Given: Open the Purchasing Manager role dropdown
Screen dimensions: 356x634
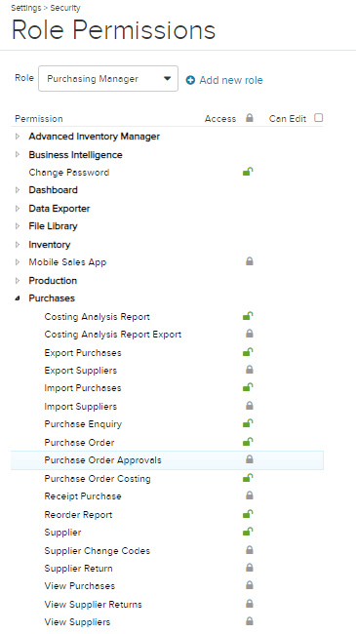Looking at the screenshot, I should 108,78.
